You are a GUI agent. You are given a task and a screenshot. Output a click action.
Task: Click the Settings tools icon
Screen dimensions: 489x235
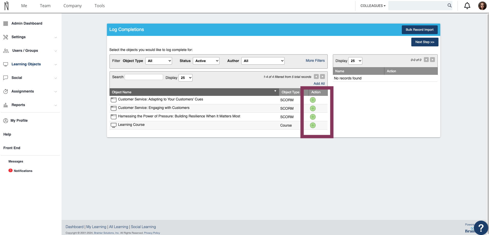pos(6,37)
